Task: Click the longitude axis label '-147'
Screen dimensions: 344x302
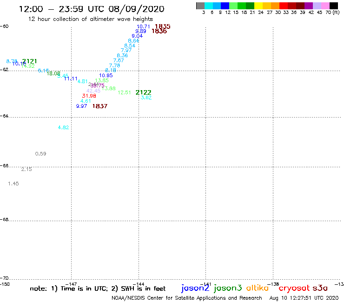Action: coord(71,284)
